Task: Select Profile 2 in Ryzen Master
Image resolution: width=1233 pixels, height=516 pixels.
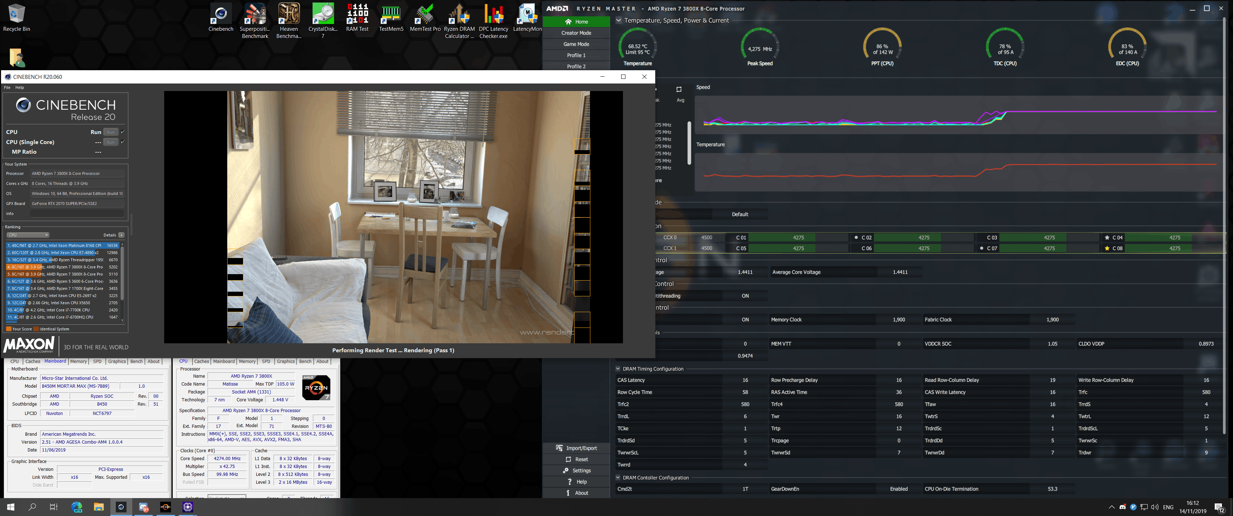Action: coord(576,66)
